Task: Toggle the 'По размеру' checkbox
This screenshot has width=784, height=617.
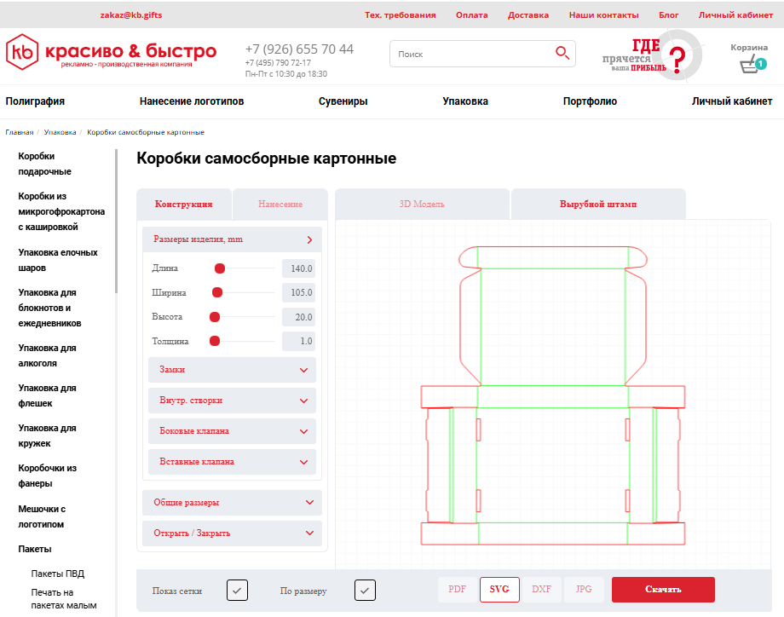Action: click(365, 590)
